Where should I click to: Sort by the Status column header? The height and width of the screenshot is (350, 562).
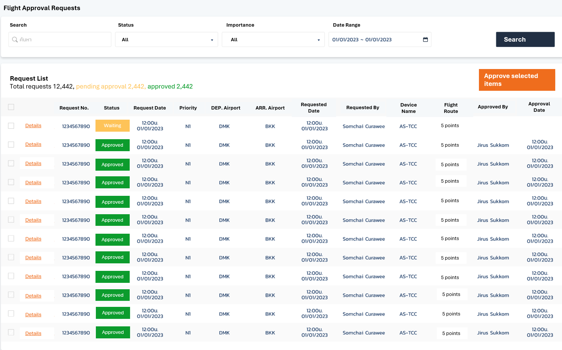[112, 108]
